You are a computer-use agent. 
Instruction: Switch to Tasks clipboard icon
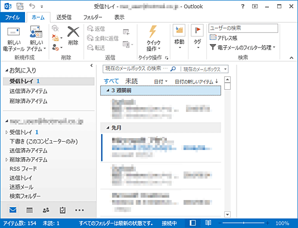coord(63,210)
